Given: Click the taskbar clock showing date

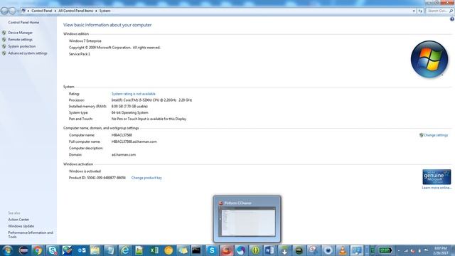Looking at the screenshot, I should (x=441, y=250).
